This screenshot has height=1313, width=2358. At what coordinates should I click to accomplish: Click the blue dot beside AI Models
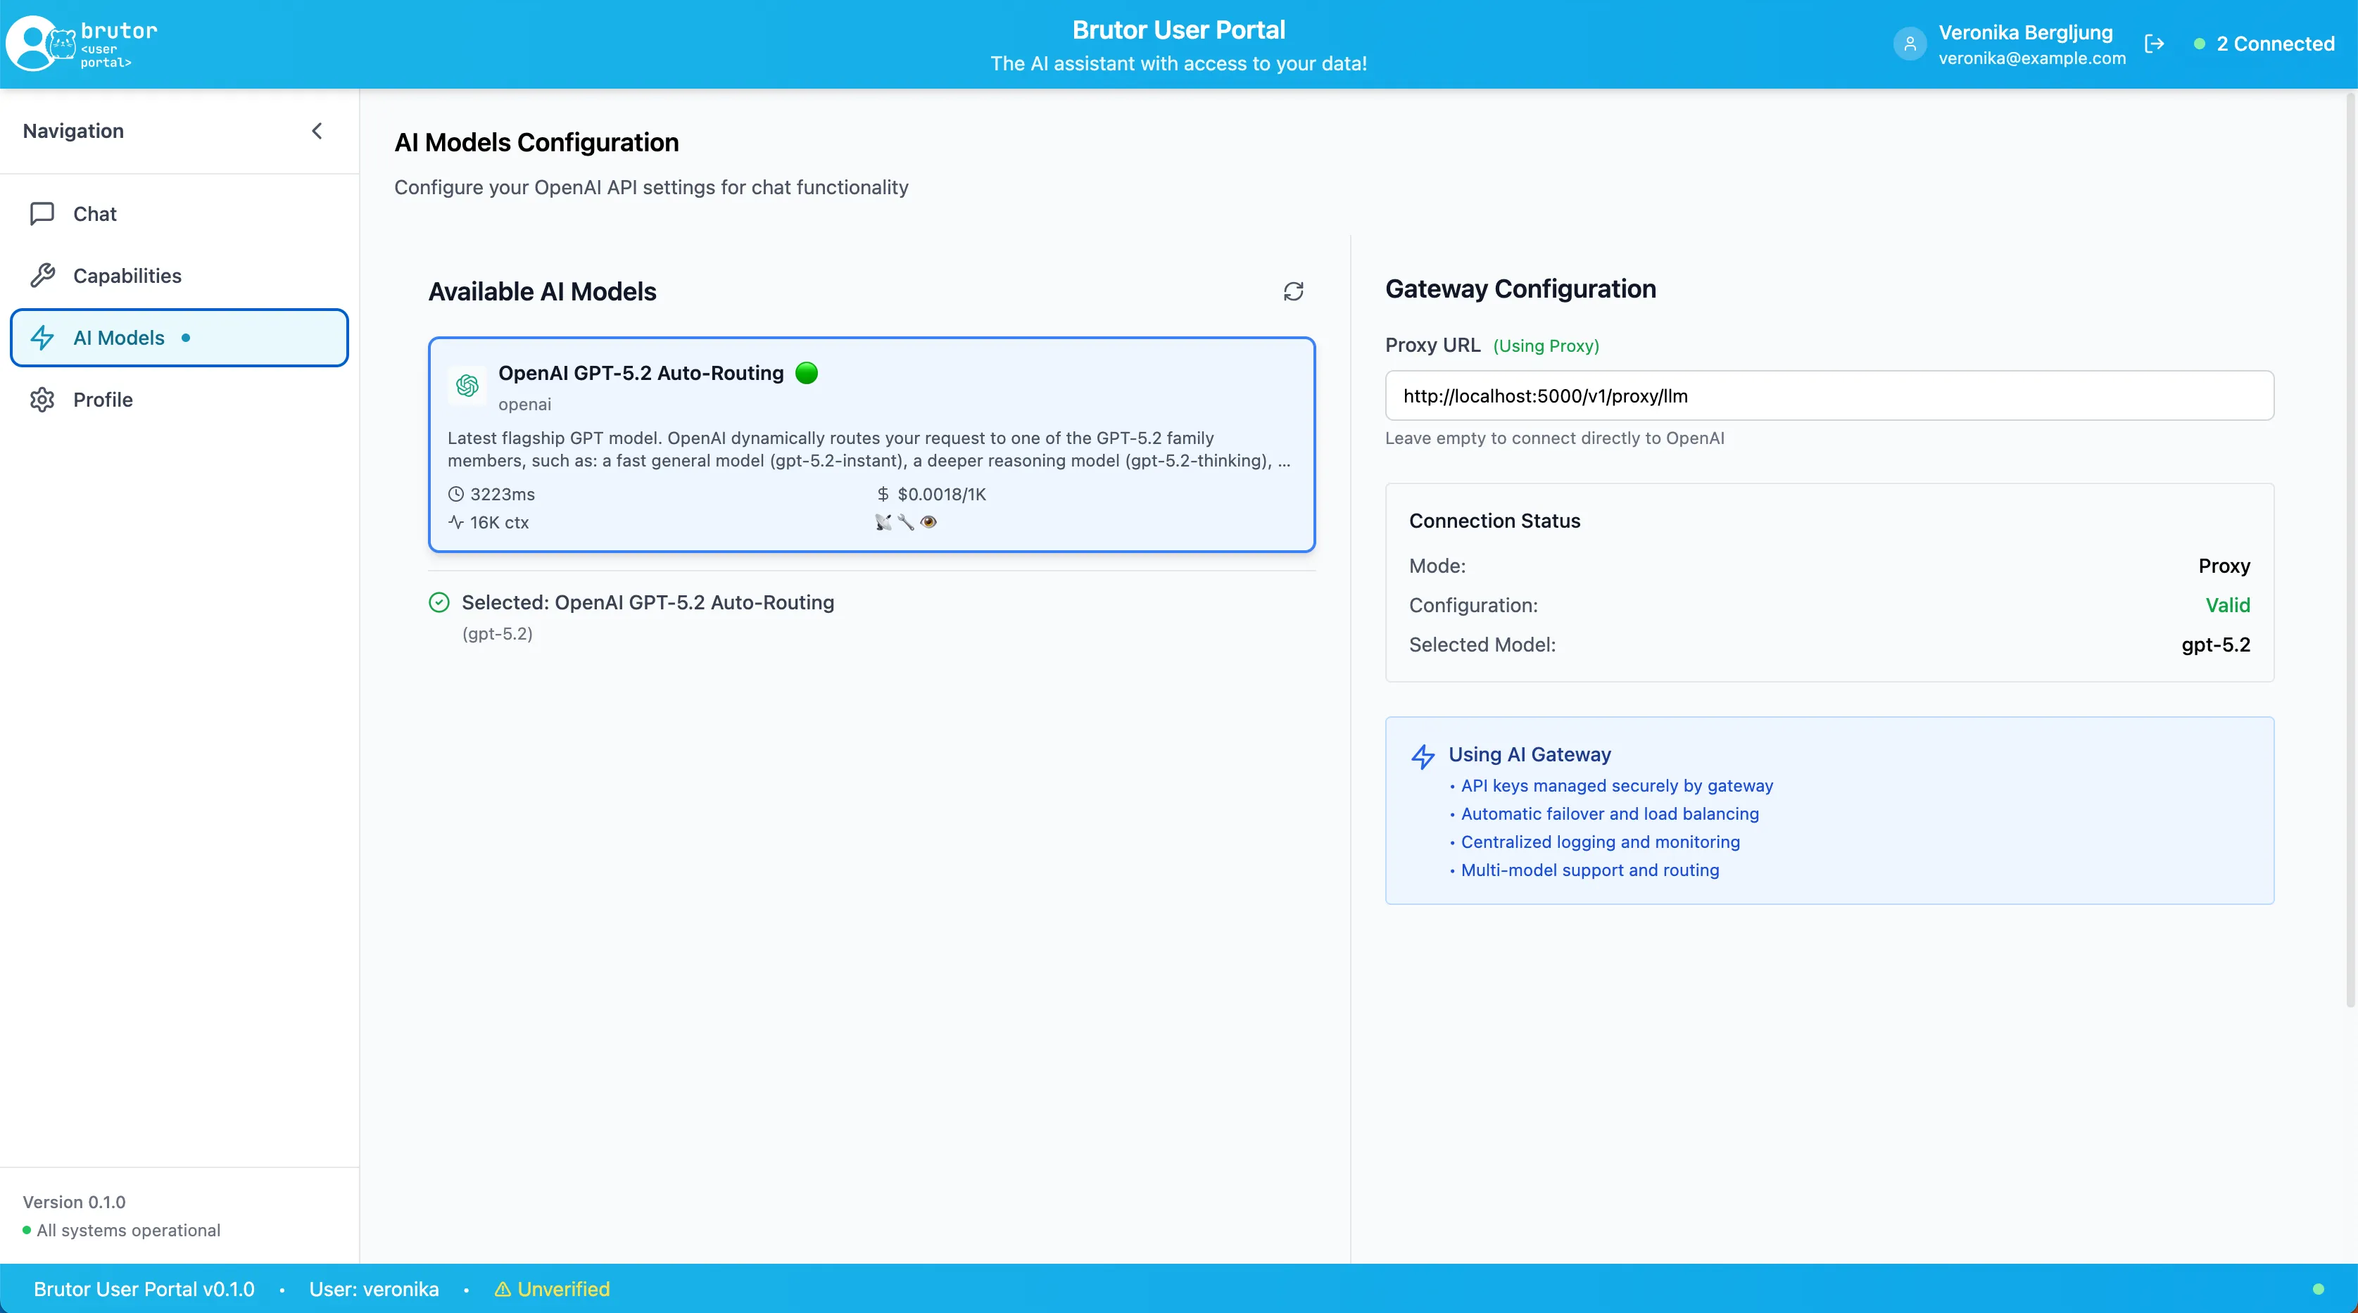[x=186, y=338]
